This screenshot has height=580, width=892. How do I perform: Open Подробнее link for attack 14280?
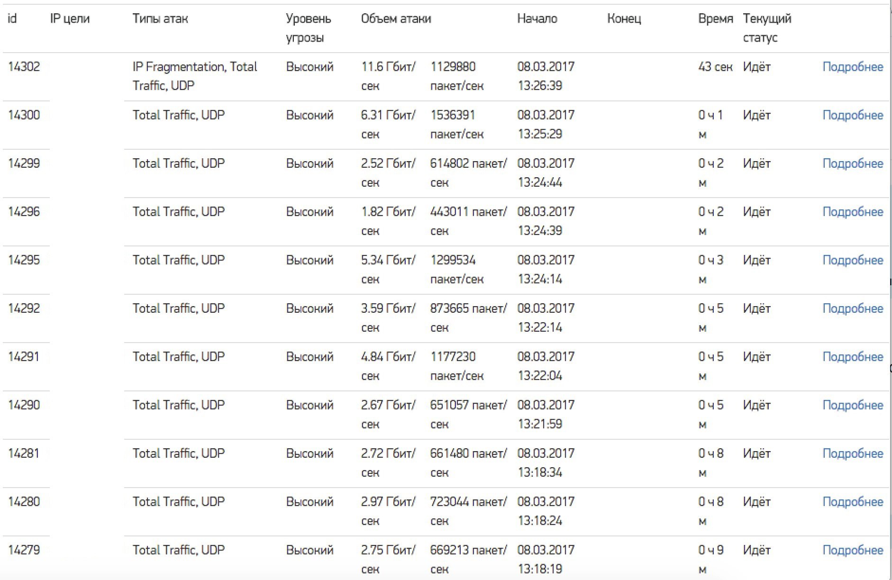[x=853, y=502]
